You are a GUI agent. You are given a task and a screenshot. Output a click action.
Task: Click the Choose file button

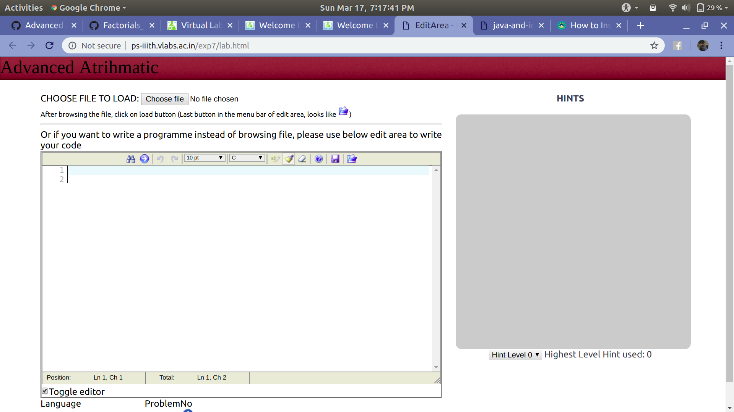tap(164, 99)
